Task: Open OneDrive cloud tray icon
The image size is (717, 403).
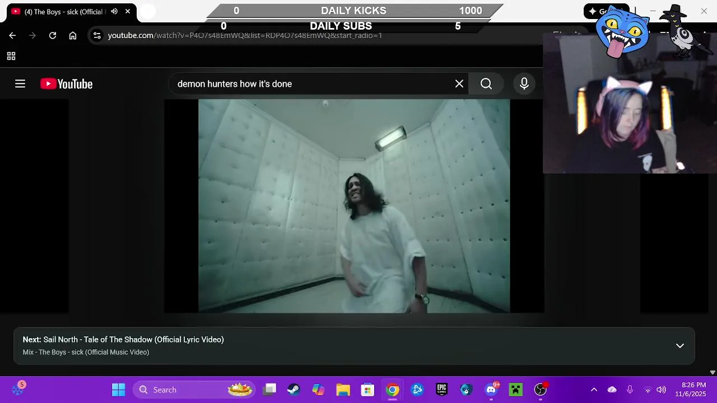Action: 612,390
